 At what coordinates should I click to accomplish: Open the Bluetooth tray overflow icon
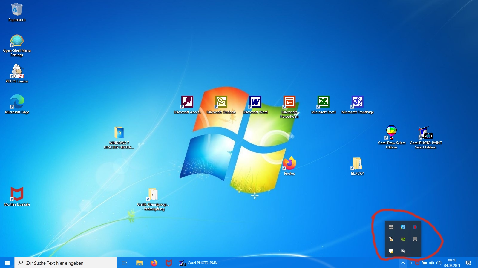click(415, 227)
